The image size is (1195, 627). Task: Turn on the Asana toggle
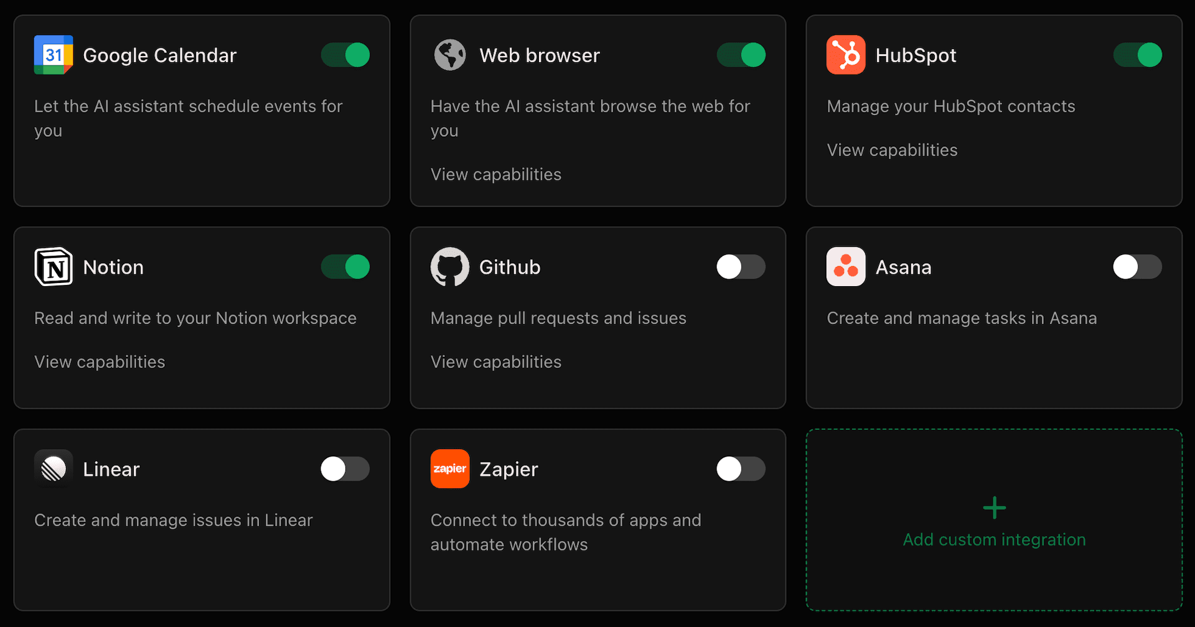click(x=1137, y=267)
